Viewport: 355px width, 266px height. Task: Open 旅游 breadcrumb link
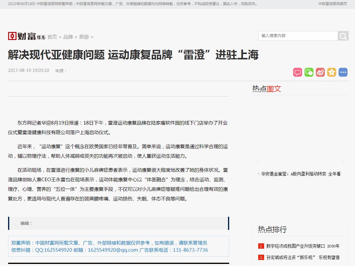tap(84, 37)
